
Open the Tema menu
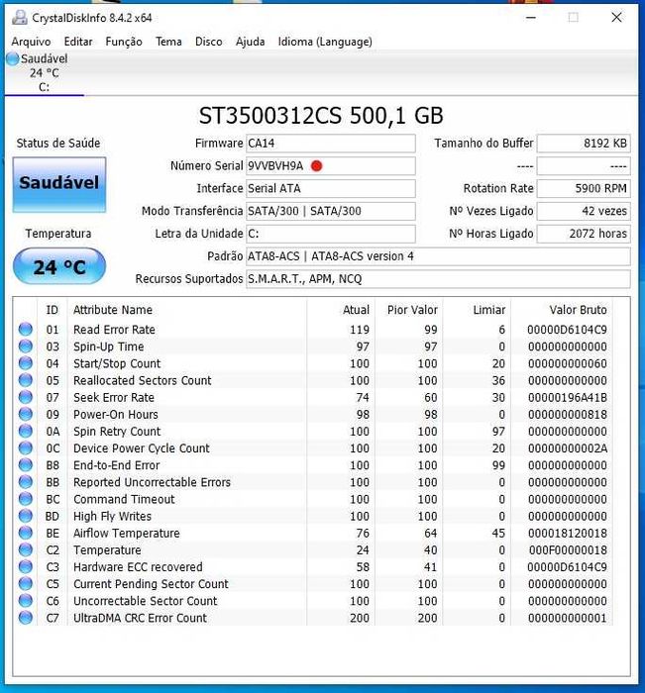[x=168, y=42]
